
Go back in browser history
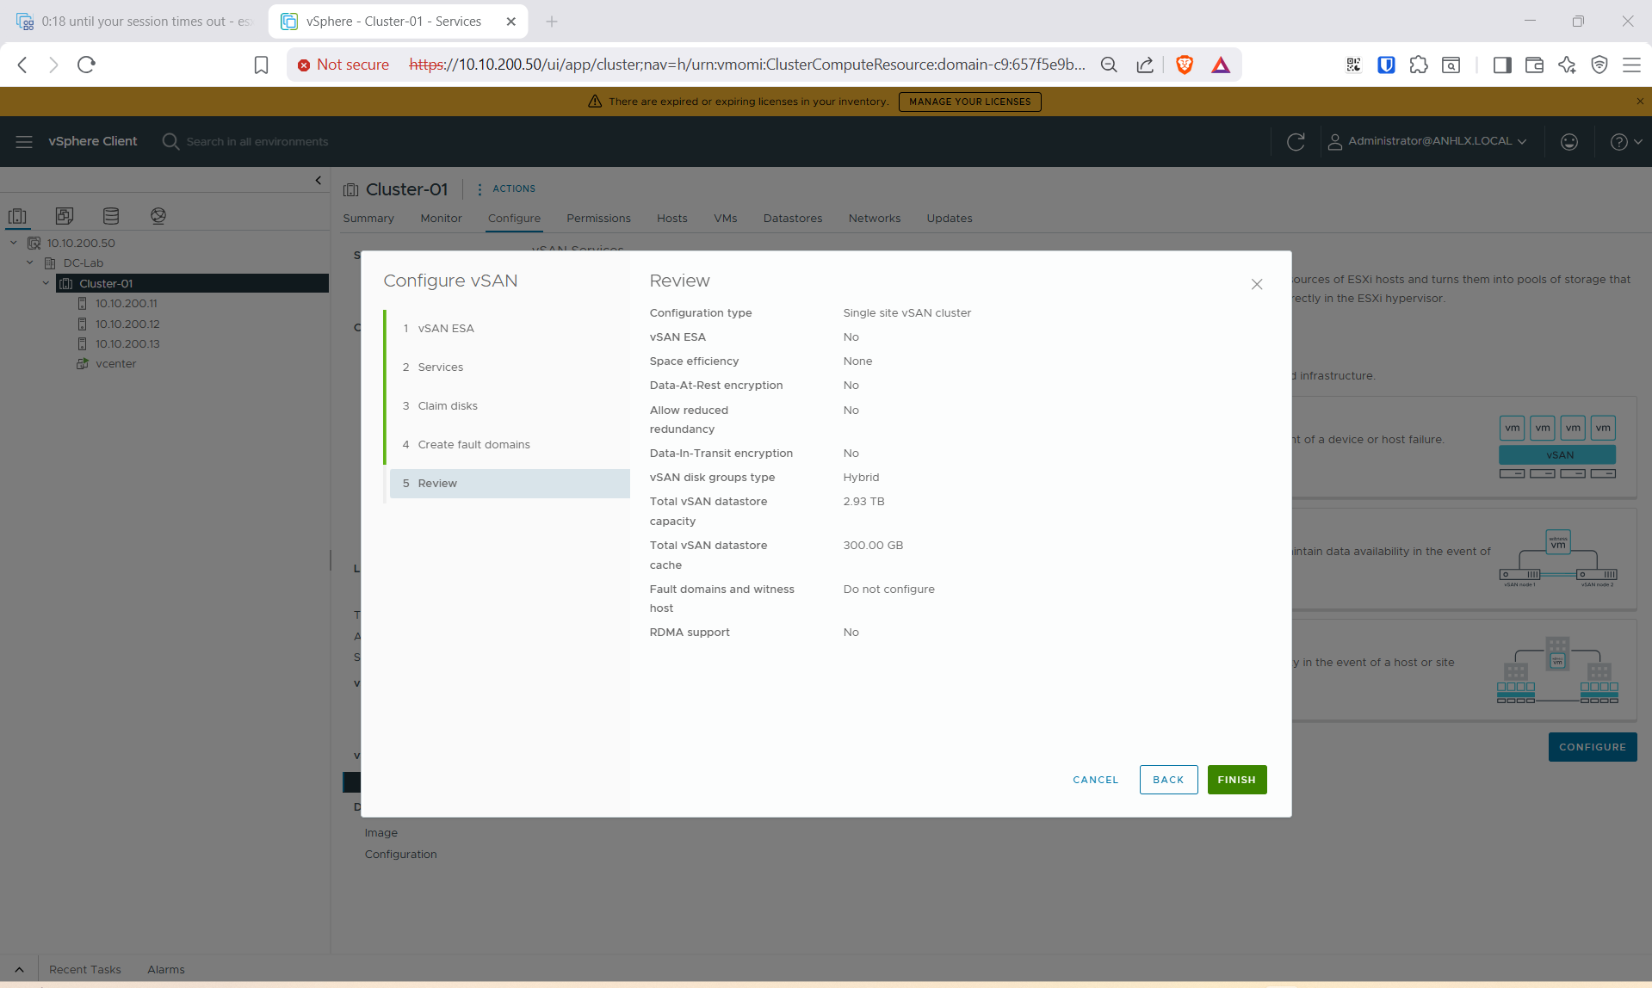(x=23, y=65)
